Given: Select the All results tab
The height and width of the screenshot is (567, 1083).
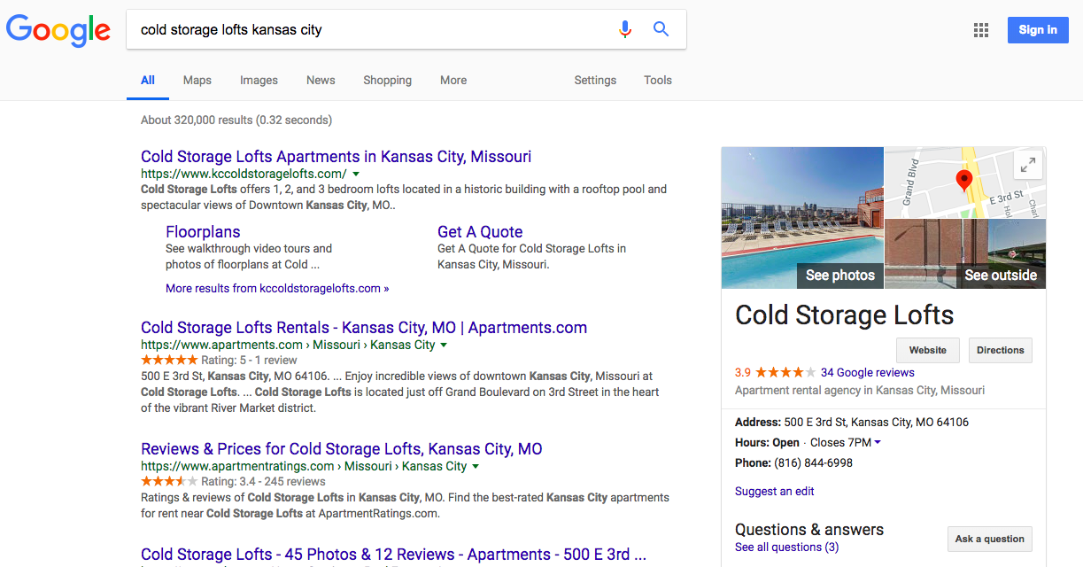Looking at the screenshot, I should (148, 80).
